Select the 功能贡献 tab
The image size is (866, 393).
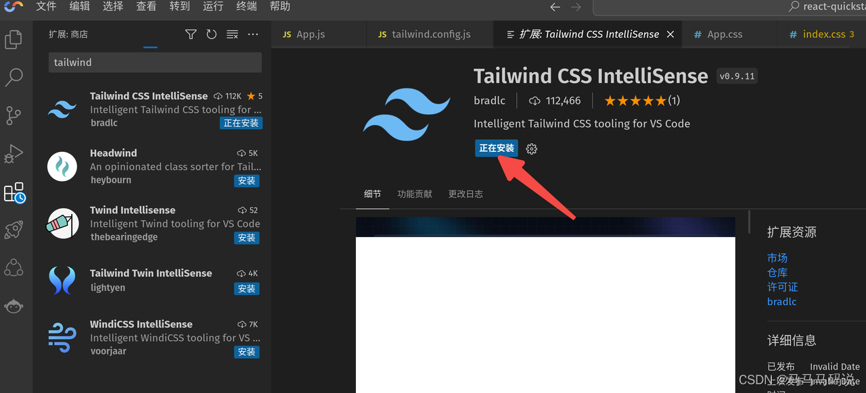click(x=415, y=194)
